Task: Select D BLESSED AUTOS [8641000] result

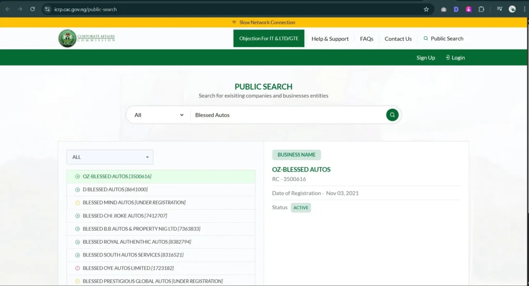Action: [161, 189]
